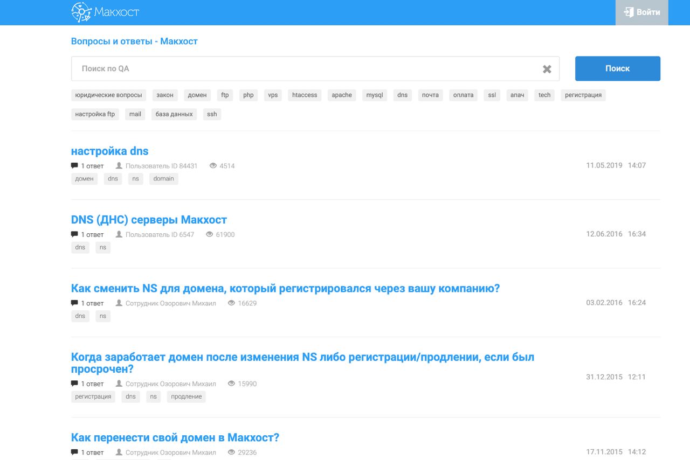
Task: Click user icon by Сотрудник Озорович Михаил, 16629 views
Action: tap(119, 303)
